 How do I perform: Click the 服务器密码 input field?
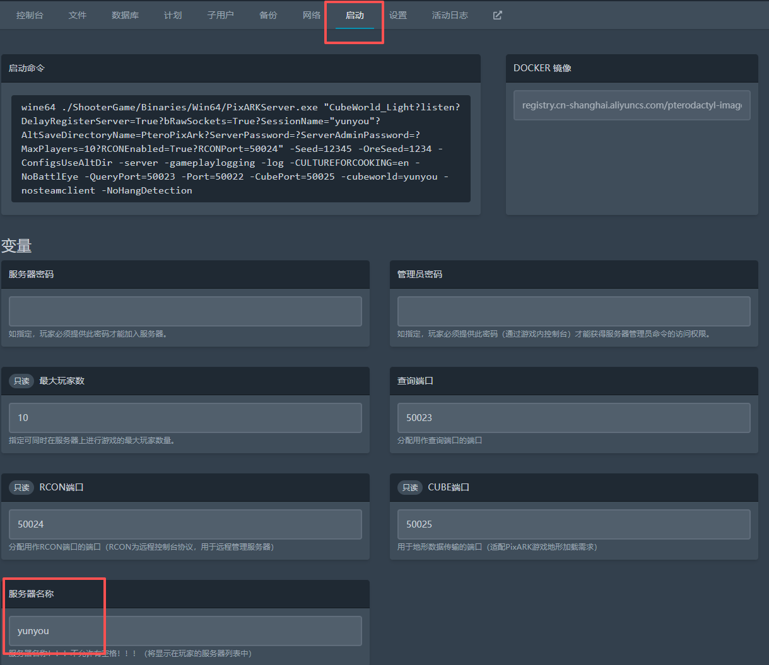coord(185,311)
